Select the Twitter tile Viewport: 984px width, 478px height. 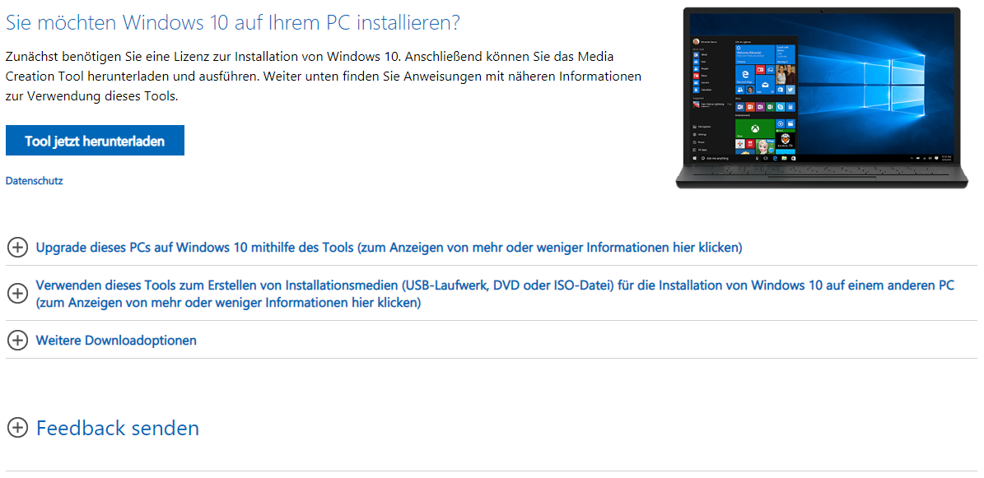click(790, 89)
